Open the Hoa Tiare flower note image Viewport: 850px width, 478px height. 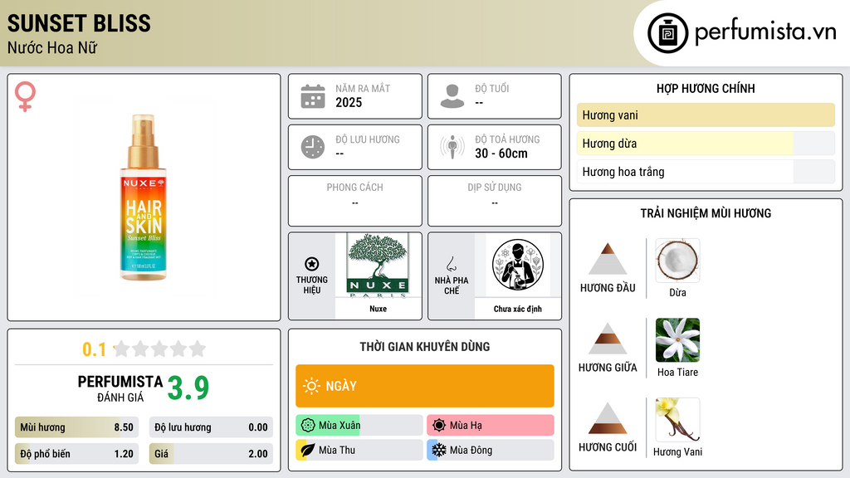[677, 339]
